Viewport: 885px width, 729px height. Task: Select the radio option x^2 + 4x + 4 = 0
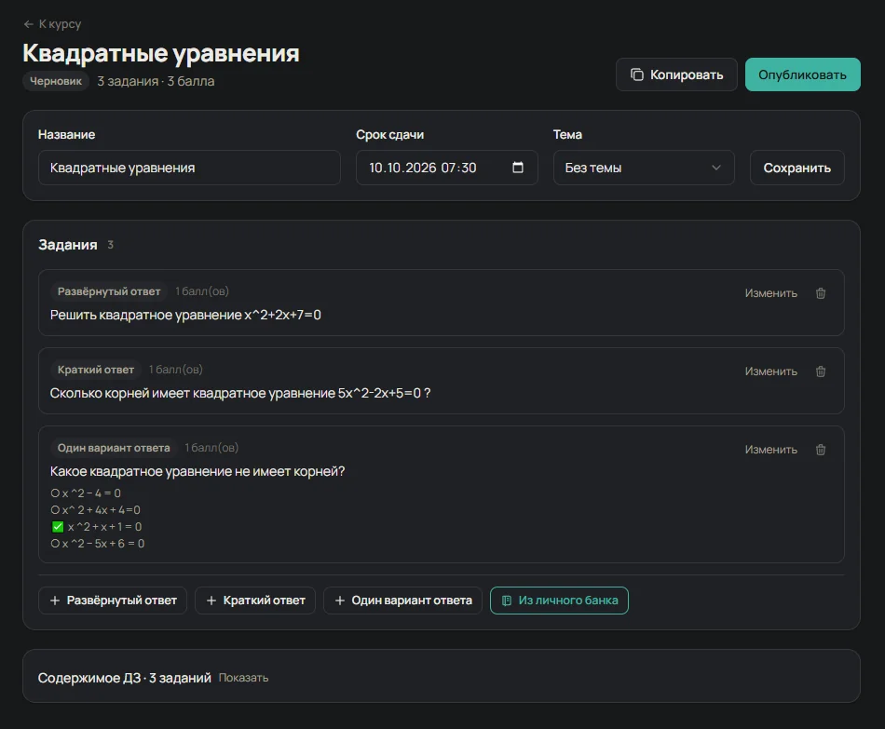pos(55,510)
